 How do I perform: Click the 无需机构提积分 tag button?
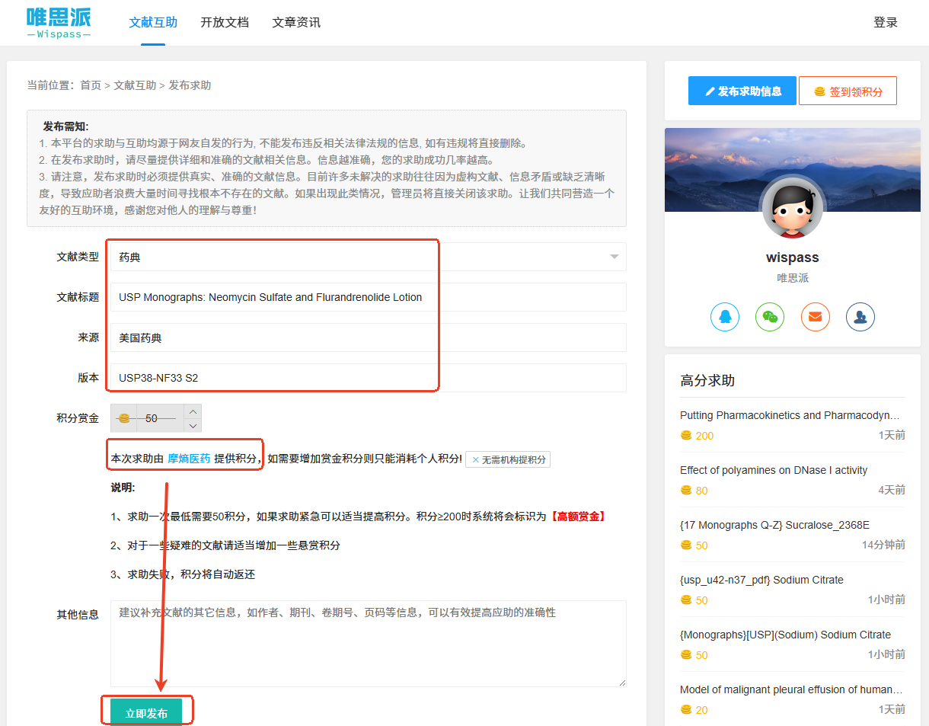pos(508,459)
